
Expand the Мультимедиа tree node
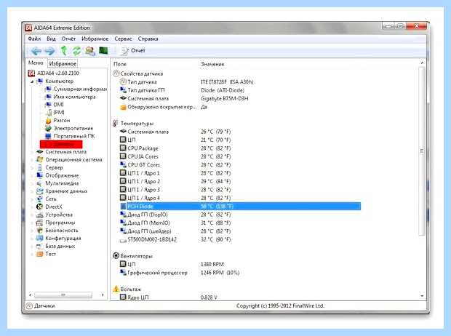31,183
